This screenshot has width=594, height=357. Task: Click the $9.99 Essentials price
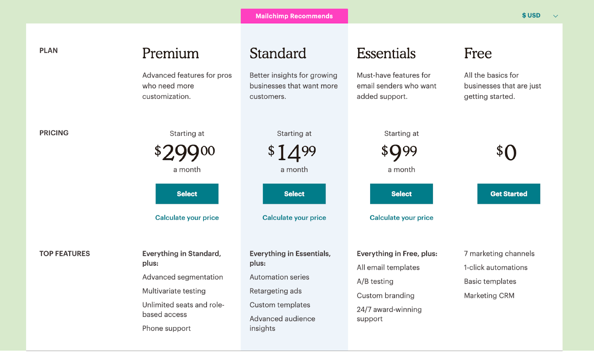click(x=399, y=152)
